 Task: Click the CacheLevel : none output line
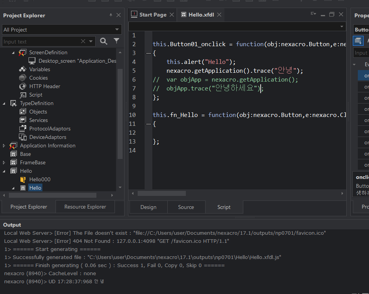pyautogui.click(x=50, y=273)
